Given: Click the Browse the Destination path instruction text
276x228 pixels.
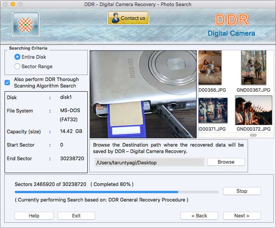Looking at the screenshot, I should 169,148.
